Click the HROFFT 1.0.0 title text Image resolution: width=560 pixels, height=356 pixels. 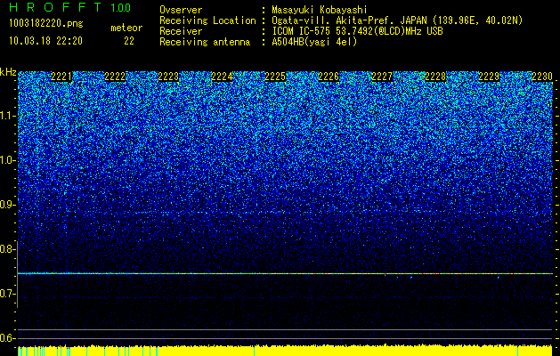coord(69,7)
